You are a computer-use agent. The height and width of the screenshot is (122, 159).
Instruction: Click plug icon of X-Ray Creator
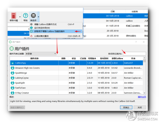click(12, 93)
